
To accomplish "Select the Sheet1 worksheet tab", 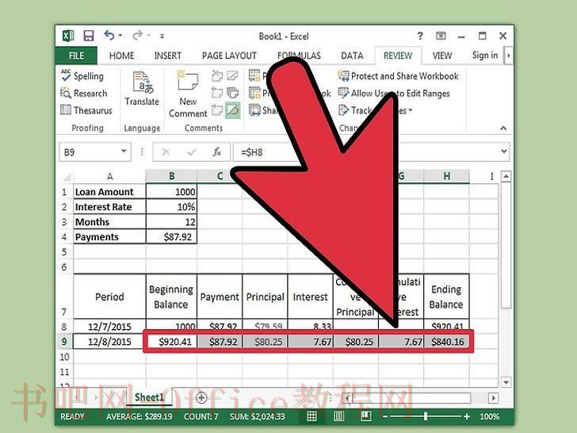I will click(x=149, y=397).
